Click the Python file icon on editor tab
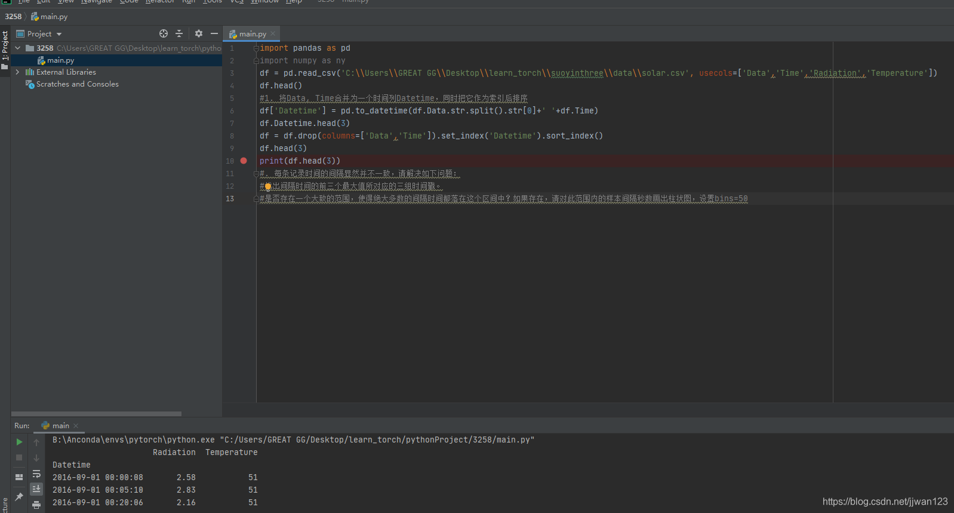 [x=233, y=34]
